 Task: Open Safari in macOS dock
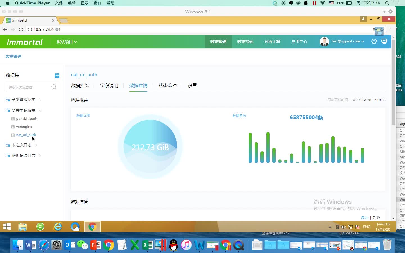point(44,245)
